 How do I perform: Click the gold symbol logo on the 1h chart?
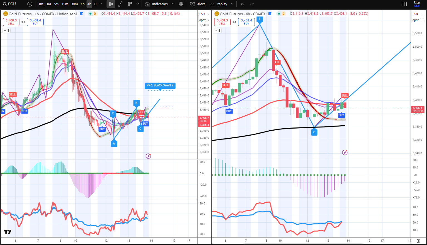[x=5, y=14]
